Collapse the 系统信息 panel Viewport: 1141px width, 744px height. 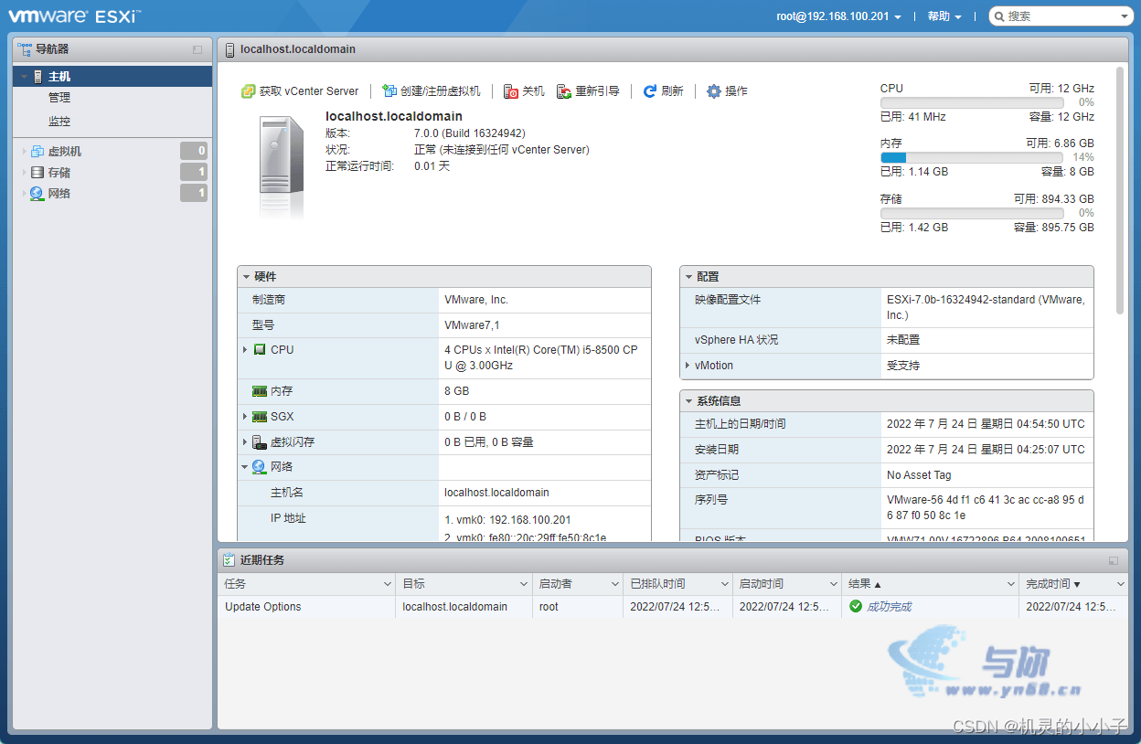689,401
